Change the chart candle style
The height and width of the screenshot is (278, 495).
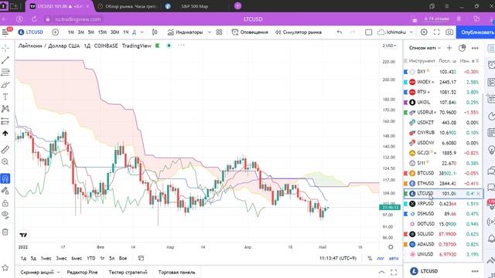point(155,32)
